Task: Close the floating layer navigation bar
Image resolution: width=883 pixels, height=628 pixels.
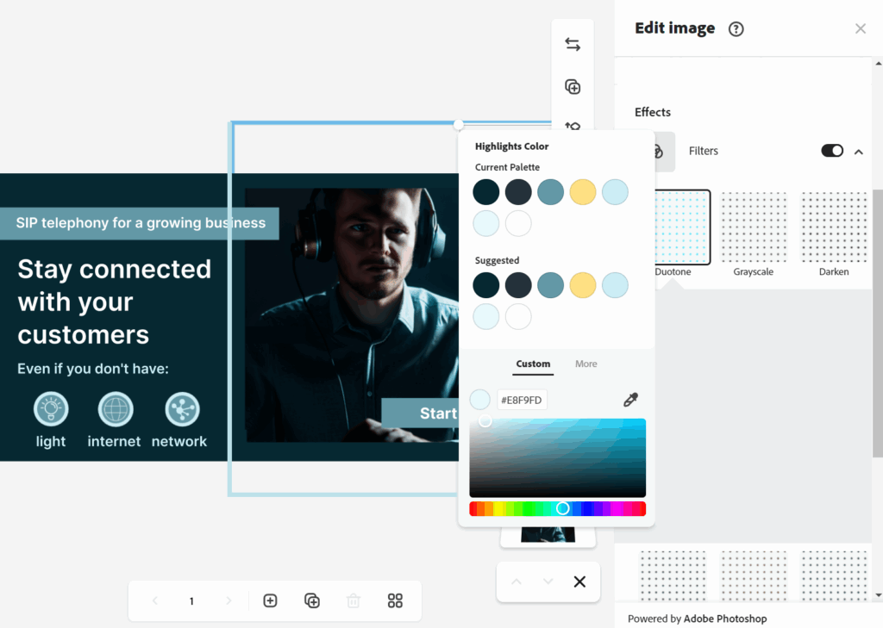Action: coord(579,581)
